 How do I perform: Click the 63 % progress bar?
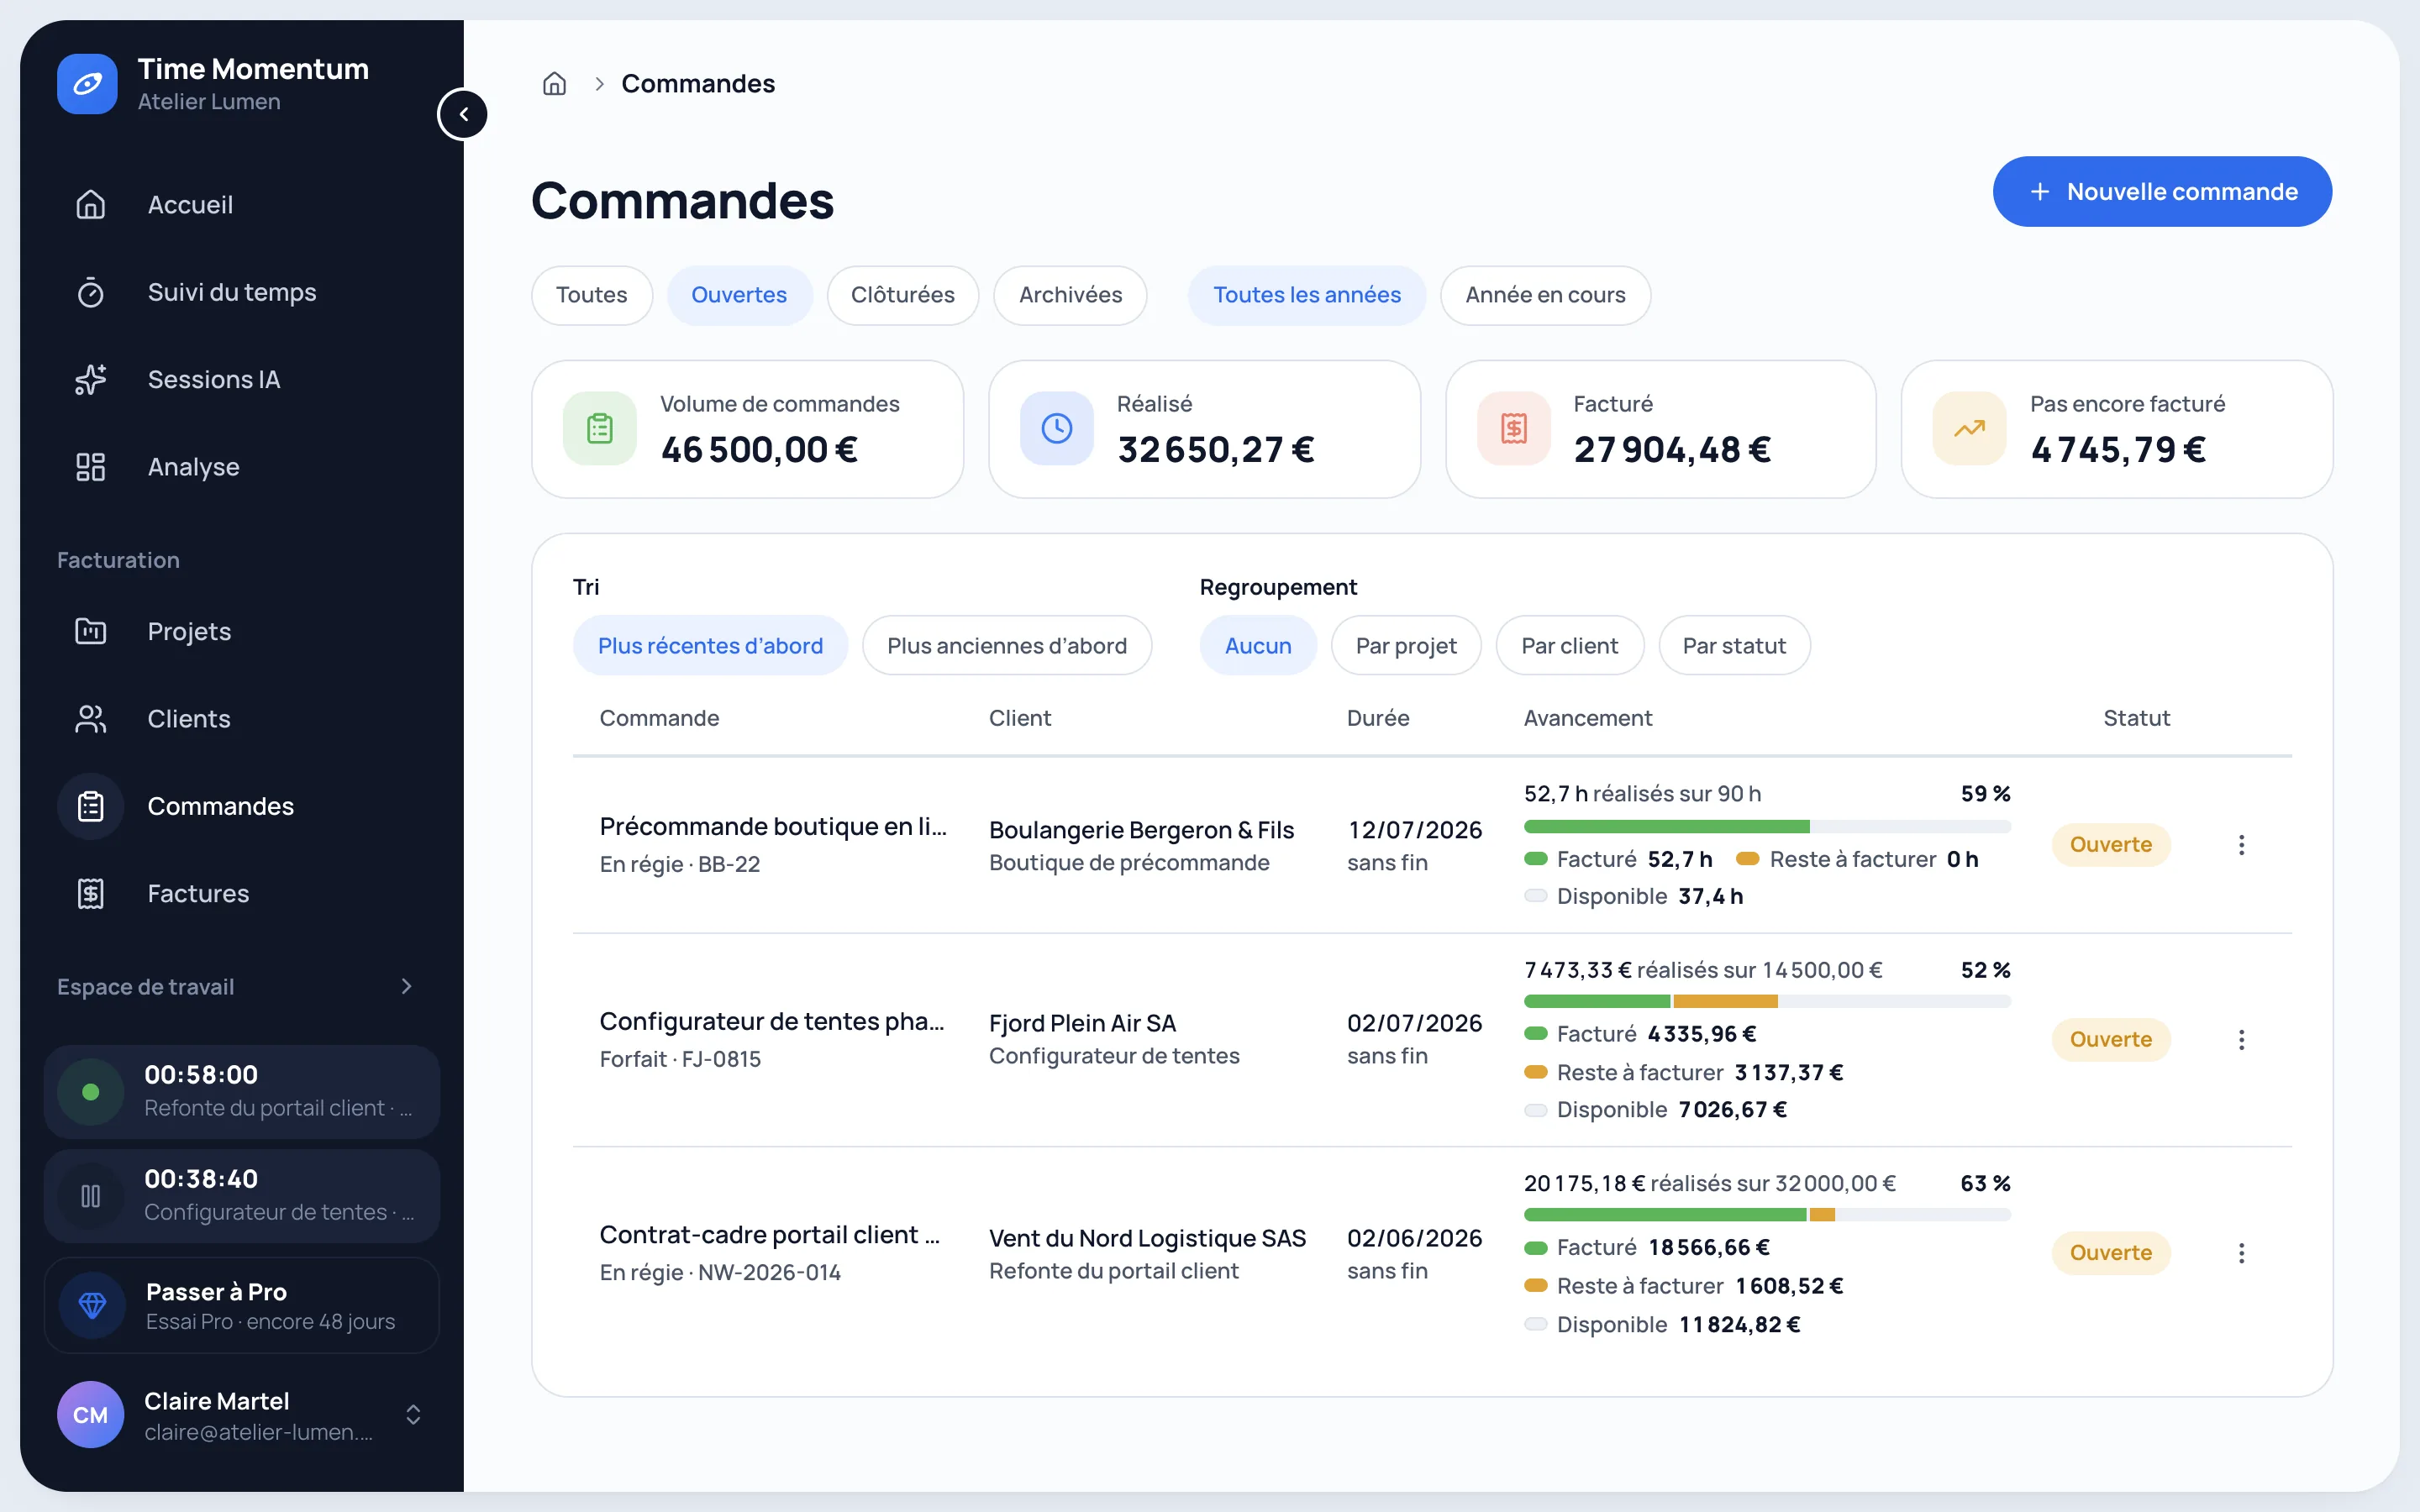tap(1767, 1215)
